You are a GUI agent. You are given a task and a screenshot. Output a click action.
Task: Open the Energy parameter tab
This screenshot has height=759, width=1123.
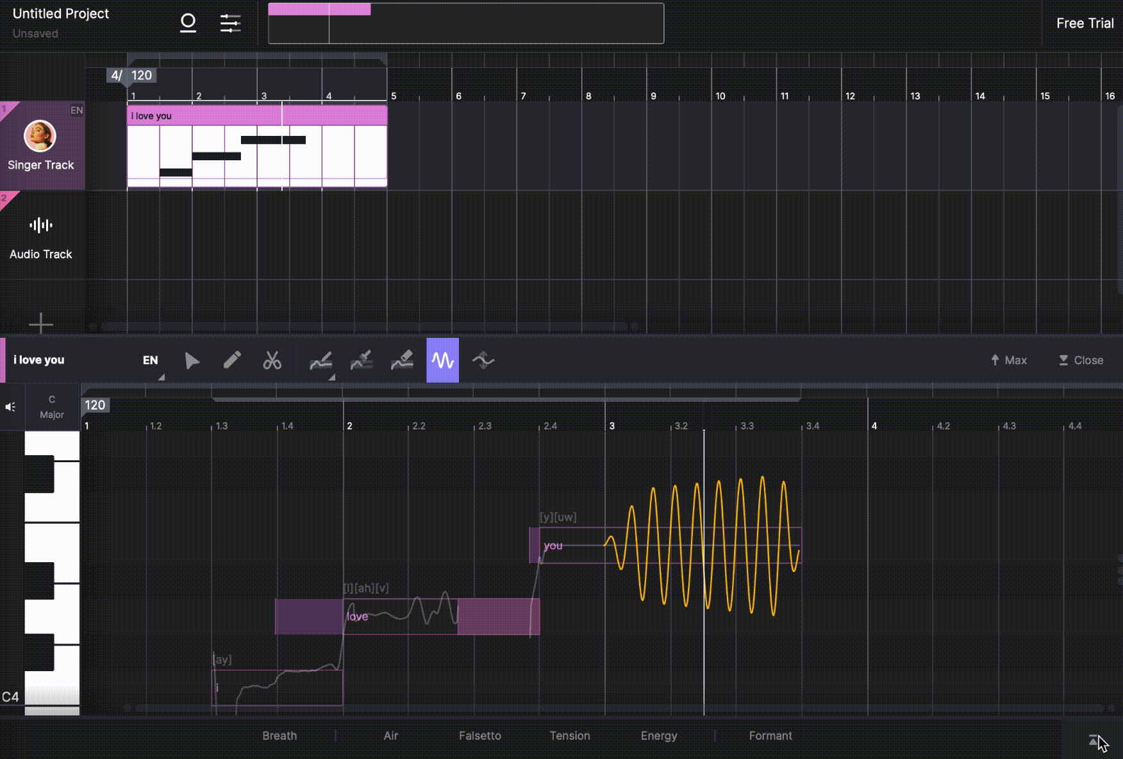coord(659,736)
